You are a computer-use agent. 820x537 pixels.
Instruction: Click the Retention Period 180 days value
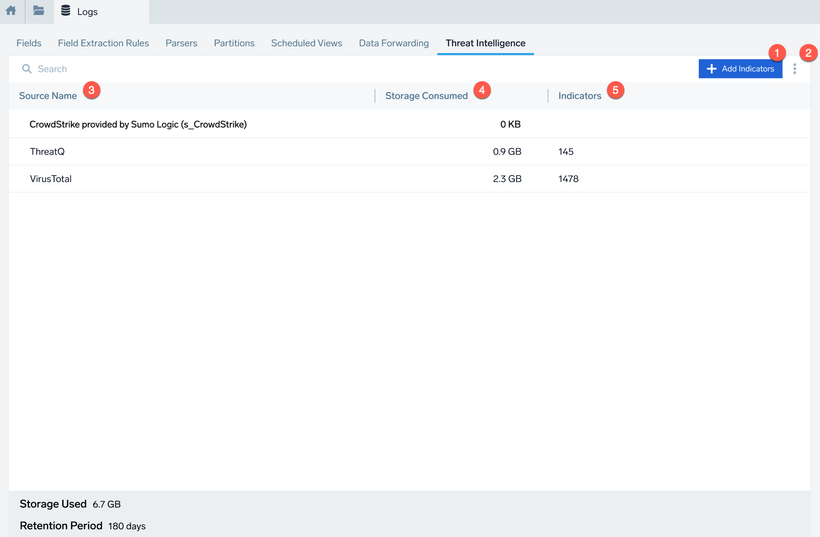pos(127,526)
